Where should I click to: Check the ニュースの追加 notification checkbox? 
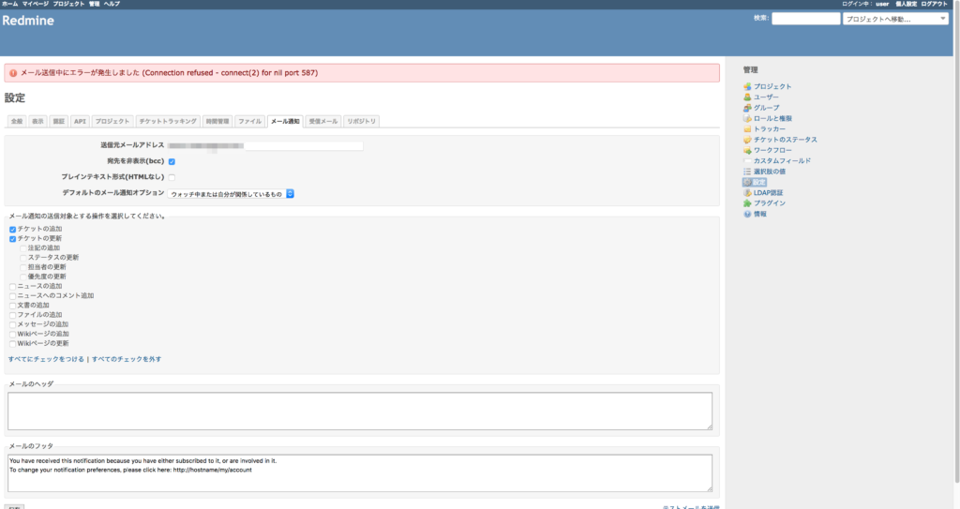point(12,286)
